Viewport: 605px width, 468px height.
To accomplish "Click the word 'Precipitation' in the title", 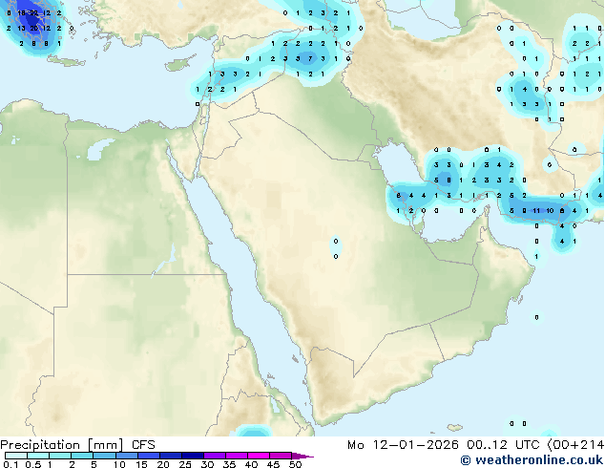I will pyautogui.click(x=40, y=445).
